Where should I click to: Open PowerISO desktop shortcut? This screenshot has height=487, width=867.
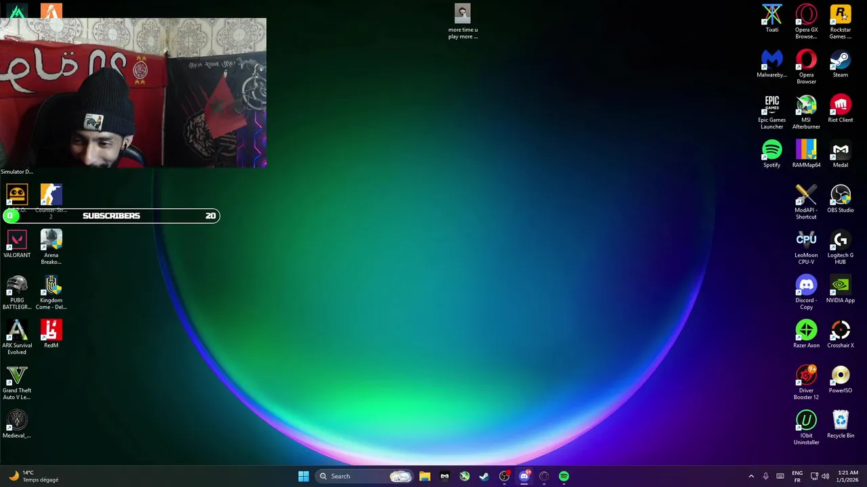coord(841,379)
